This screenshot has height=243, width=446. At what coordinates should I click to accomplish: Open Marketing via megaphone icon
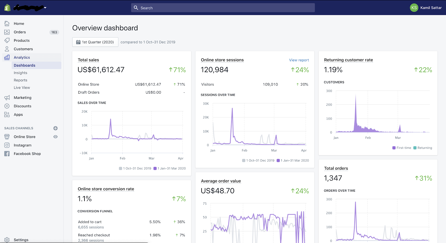pos(7,97)
